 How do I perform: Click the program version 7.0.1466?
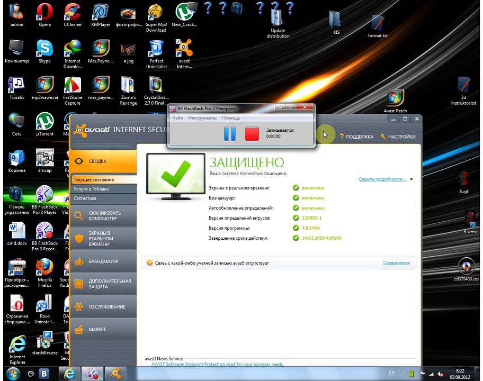(x=310, y=228)
